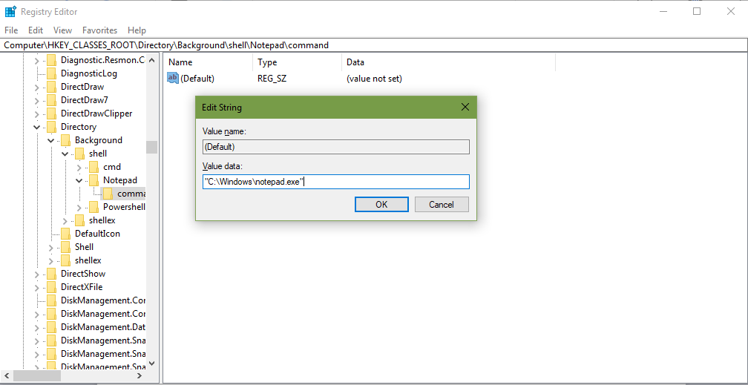
Task: Expand the Powershell tree node
Action: tap(79, 207)
